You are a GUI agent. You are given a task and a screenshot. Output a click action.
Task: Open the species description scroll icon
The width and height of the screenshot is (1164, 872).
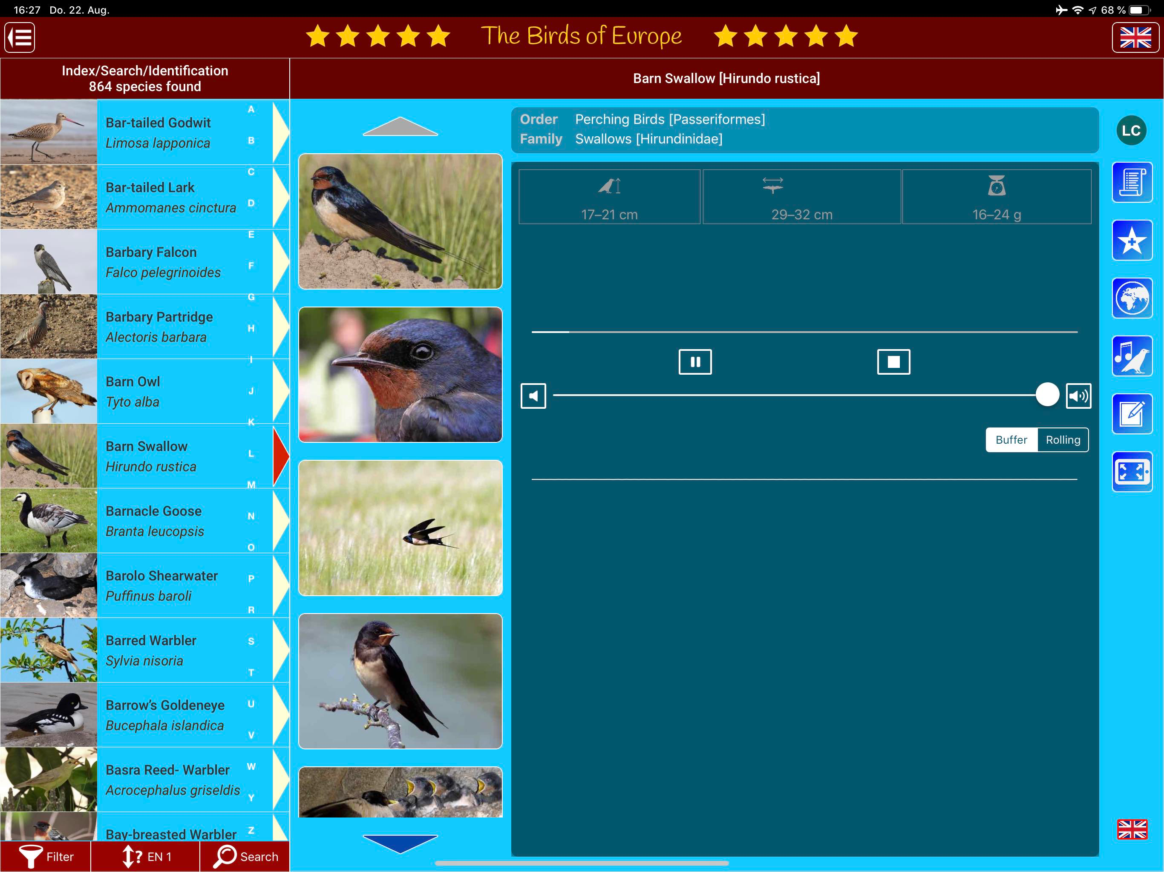pos(1132,183)
